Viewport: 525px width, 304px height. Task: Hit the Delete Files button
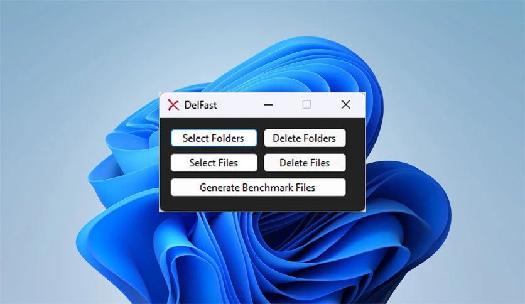305,163
